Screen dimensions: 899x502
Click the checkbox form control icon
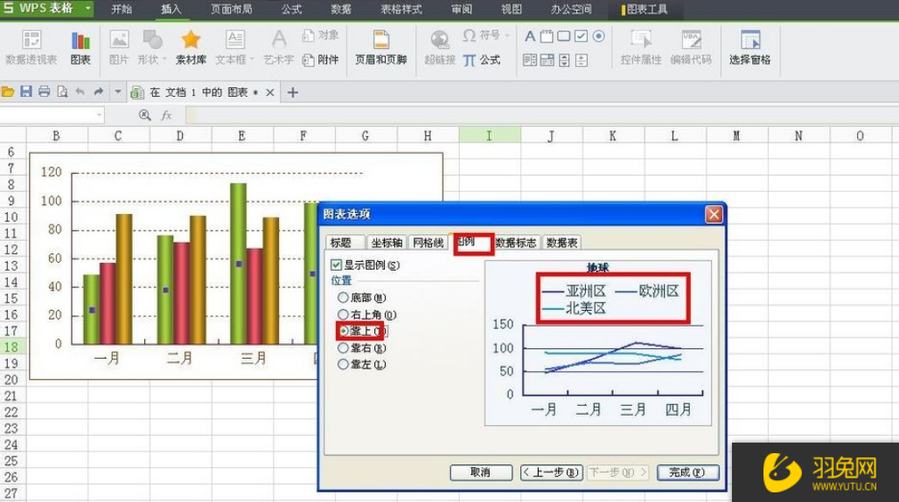click(581, 37)
